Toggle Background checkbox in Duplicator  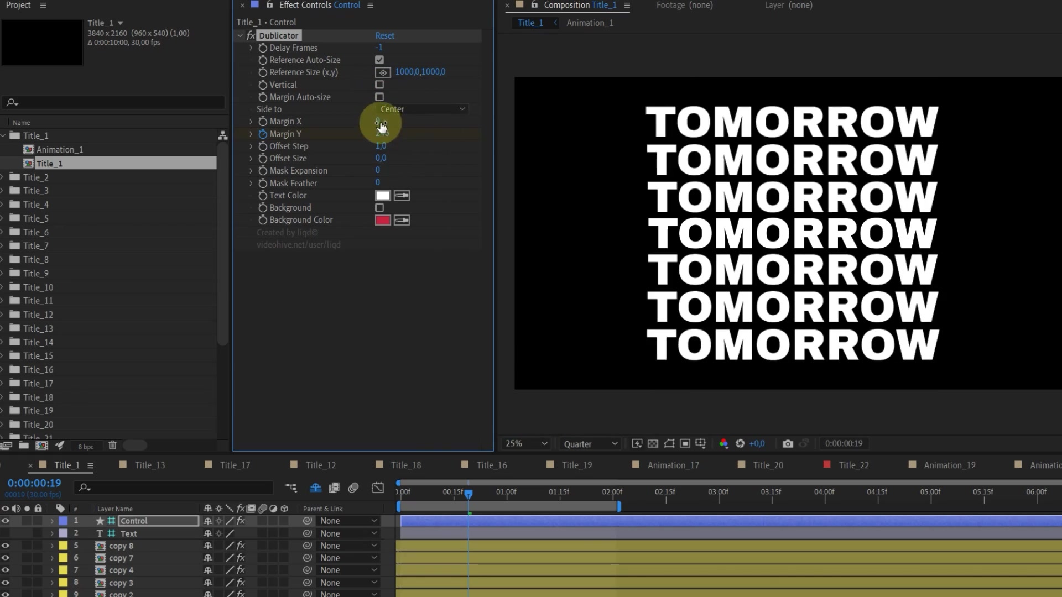click(x=380, y=208)
